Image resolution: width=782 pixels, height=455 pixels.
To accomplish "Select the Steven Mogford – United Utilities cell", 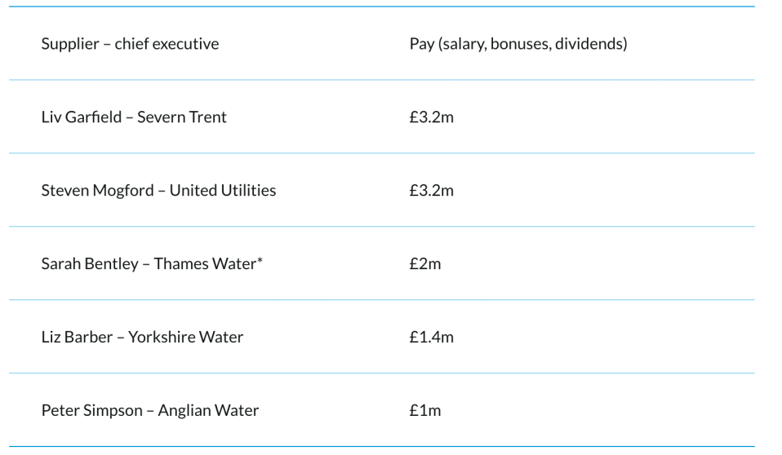I will coord(158,191).
